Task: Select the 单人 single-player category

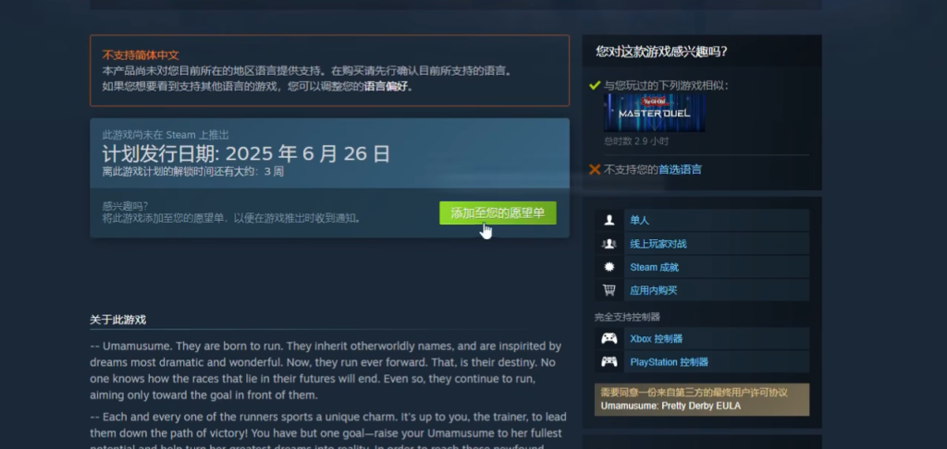Action: pos(639,220)
